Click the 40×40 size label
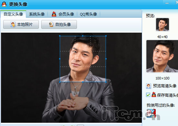 [x=162, y=37]
